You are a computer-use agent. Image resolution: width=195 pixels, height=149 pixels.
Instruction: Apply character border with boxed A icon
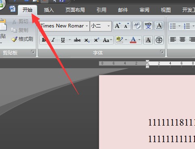pos(159,25)
